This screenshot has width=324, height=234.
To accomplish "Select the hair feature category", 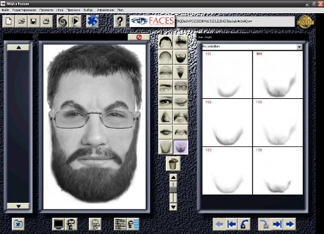I will click(166, 42).
